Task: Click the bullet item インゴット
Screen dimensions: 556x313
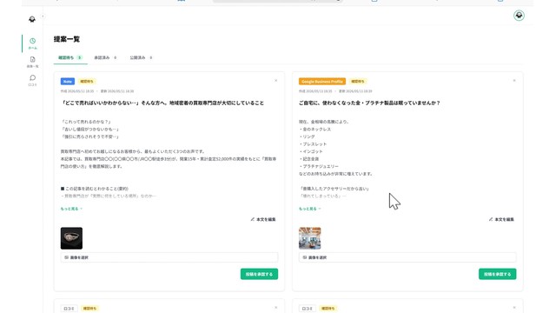Action: (x=311, y=151)
